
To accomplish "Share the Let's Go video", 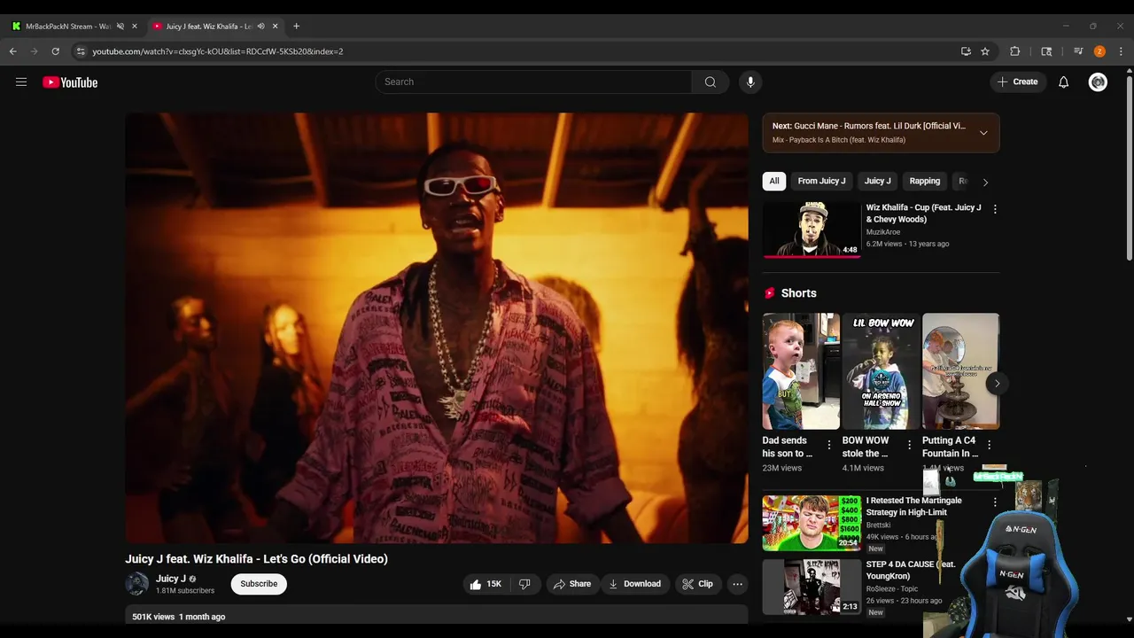I will pyautogui.click(x=572, y=584).
